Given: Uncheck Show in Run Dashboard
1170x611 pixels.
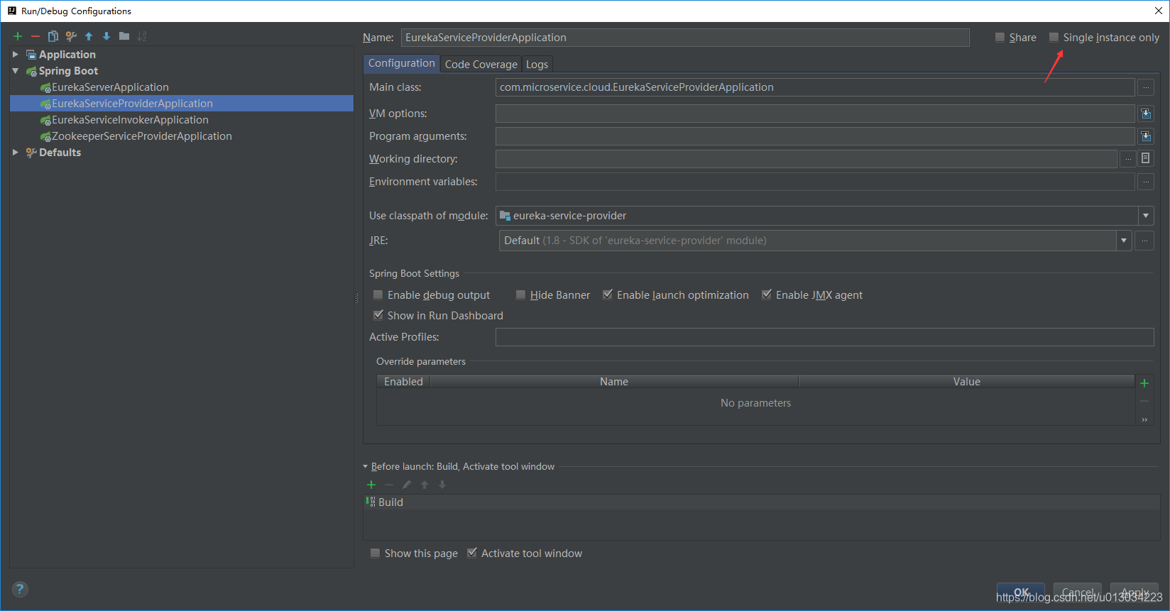Looking at the screenshot, I should pos(378,315).
